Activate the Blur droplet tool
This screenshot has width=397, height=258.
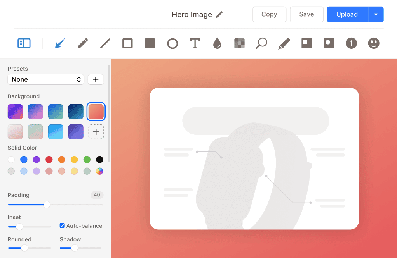217,43
